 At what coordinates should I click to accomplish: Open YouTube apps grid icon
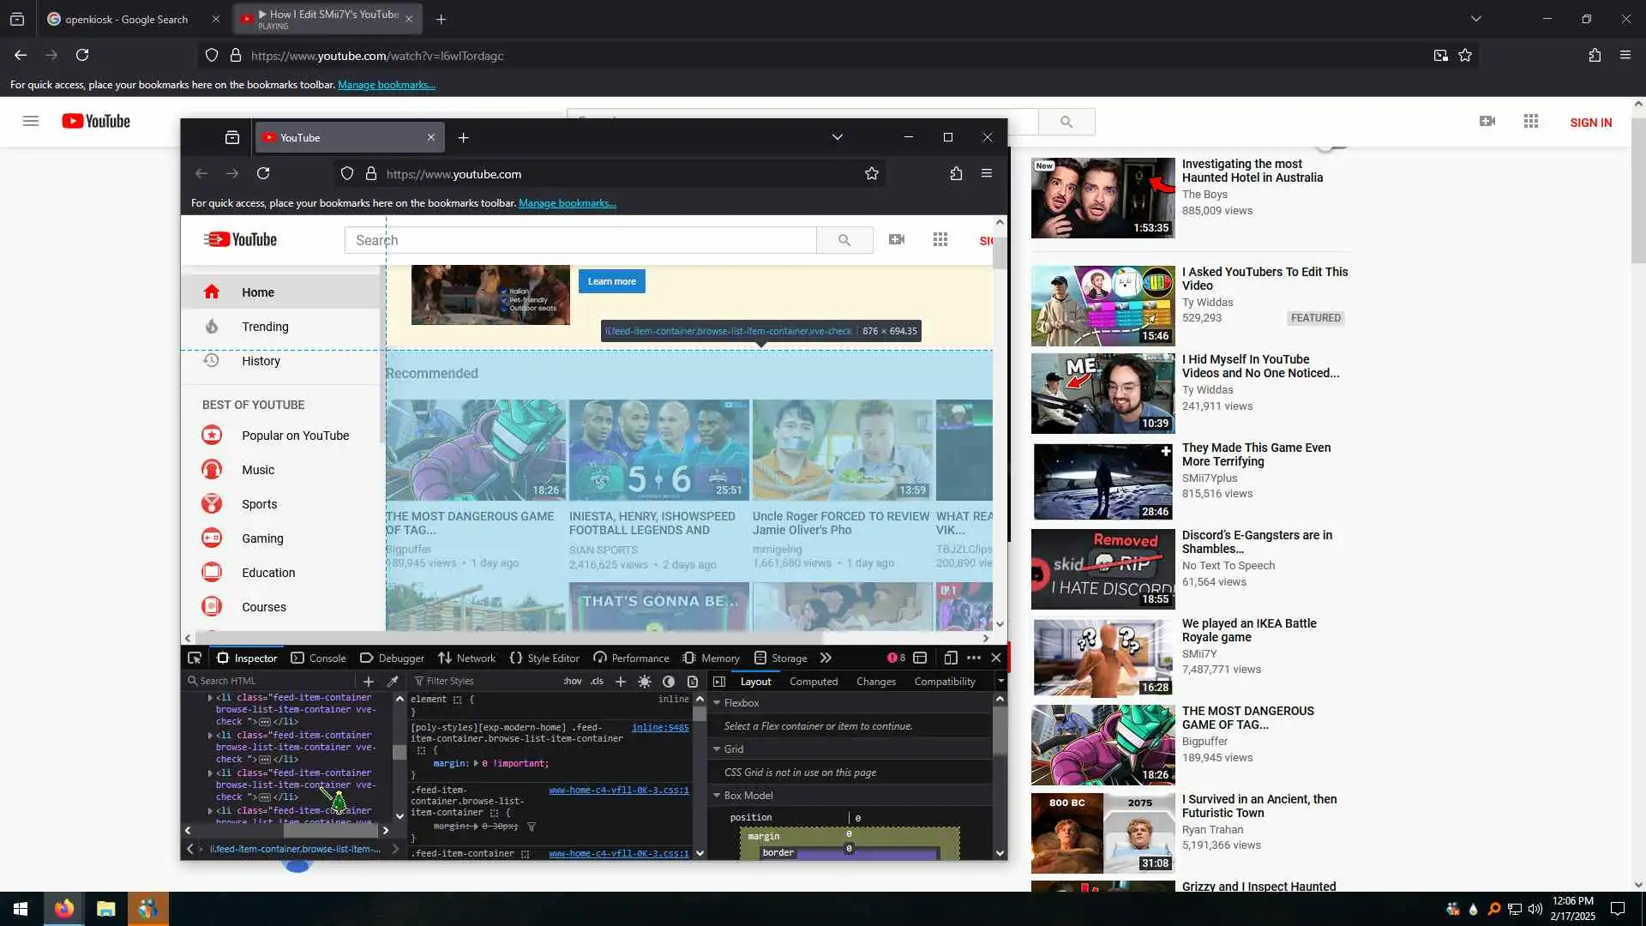click(x=940, y=240)
